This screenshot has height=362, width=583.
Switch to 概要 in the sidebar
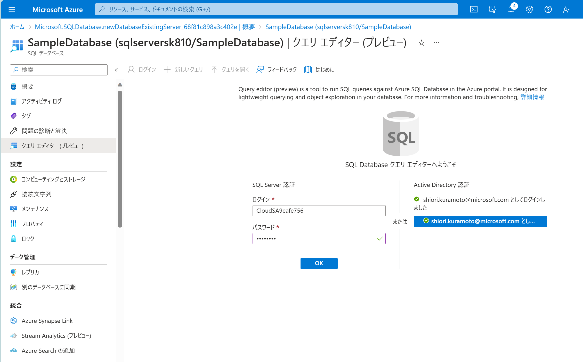click(27, 86)
